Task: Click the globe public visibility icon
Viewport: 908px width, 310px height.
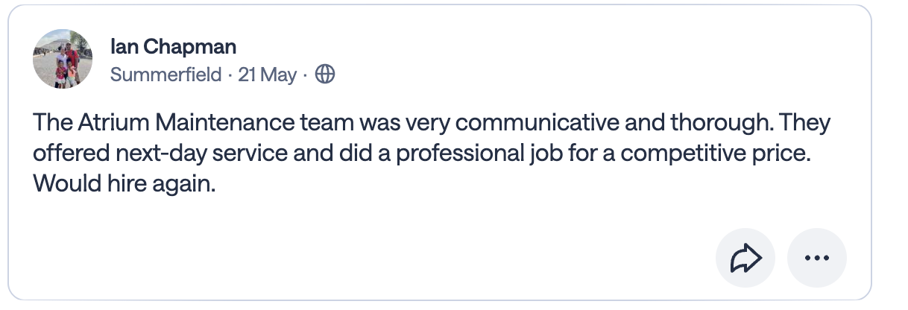Action: (x=325, y=75)
